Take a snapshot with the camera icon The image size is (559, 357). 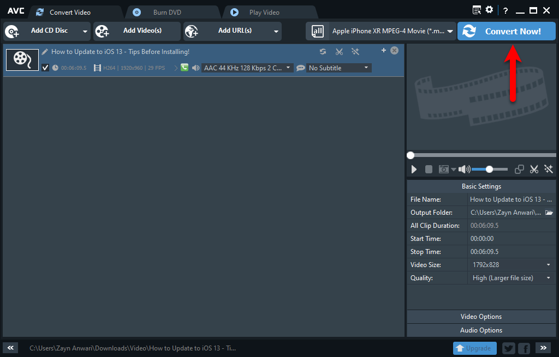(x=443, y=169)
